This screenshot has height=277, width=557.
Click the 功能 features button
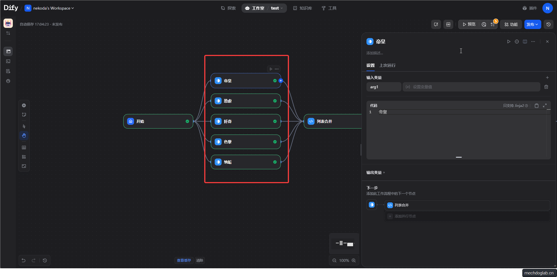pos(511,24)
